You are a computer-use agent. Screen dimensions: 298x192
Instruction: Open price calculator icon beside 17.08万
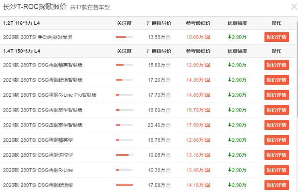169,185
